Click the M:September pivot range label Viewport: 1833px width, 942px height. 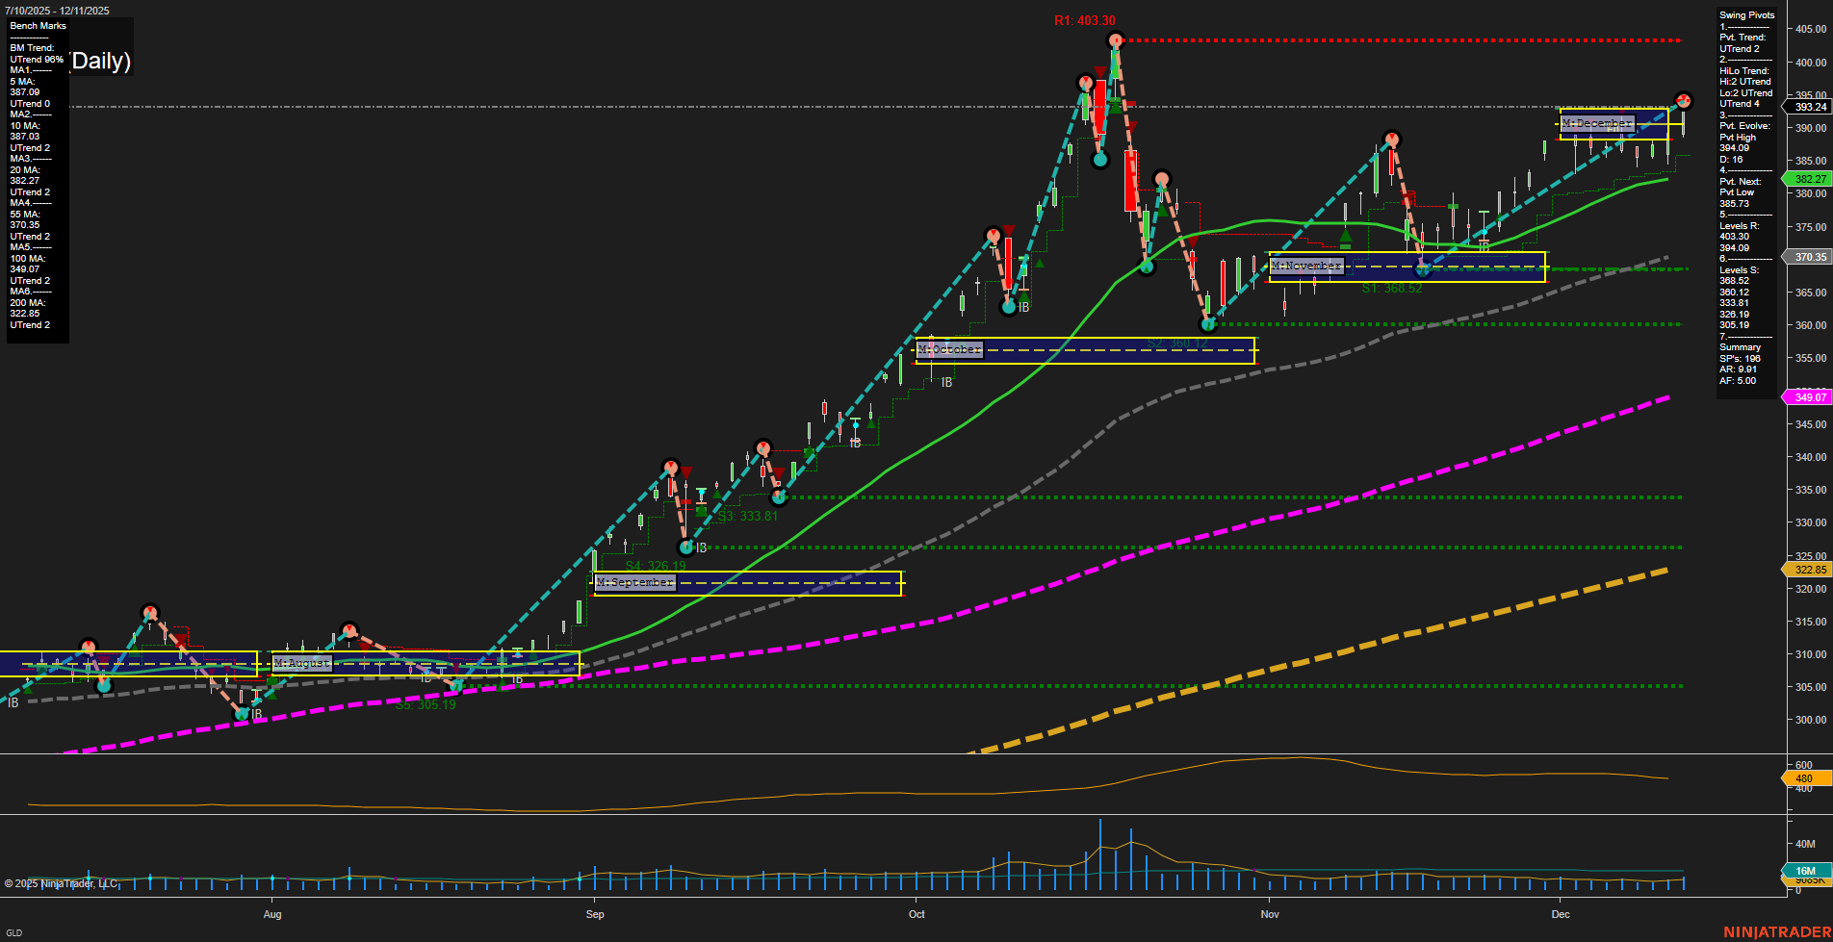tap(634, 582)
